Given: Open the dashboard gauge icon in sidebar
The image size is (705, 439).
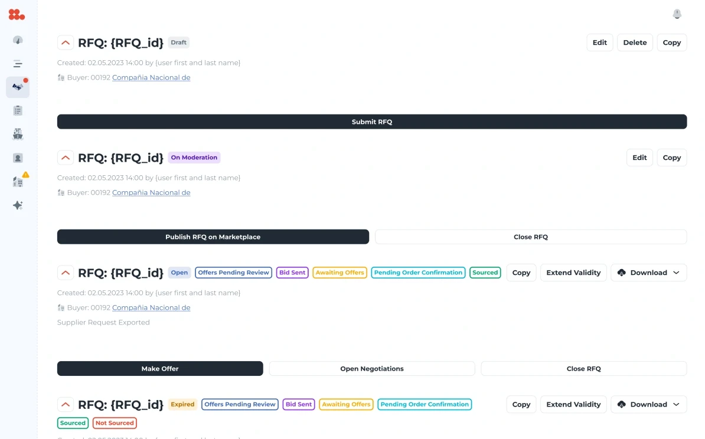Looking at the screenshot, I should pyautogui.click(x=18, y=41).
